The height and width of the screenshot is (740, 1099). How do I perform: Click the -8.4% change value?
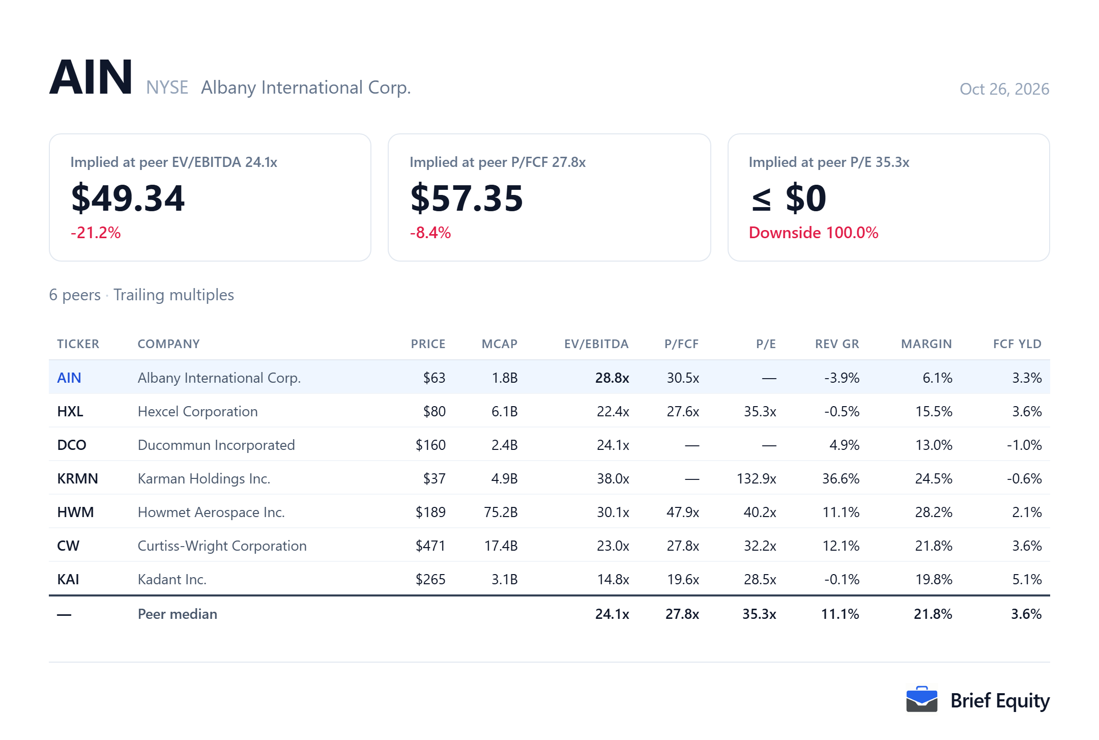point(430,233)
